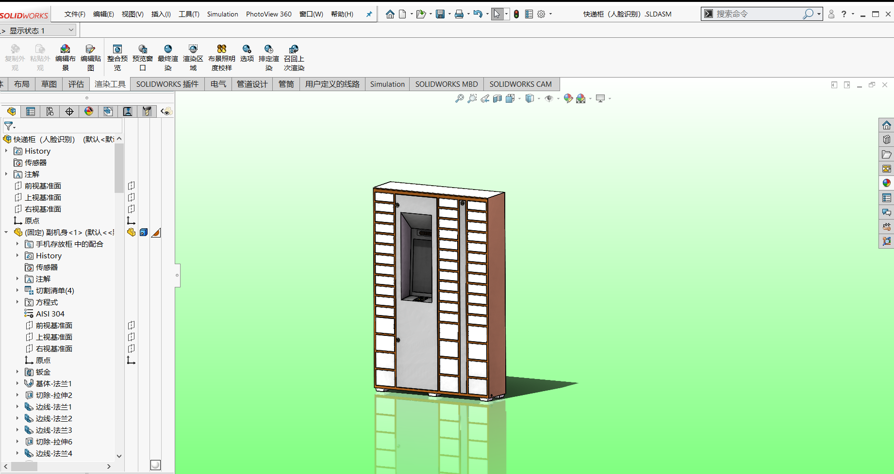
Task: Switch to the SOLIDWORKS 插件 tab
Action: [x=167, y=84]
